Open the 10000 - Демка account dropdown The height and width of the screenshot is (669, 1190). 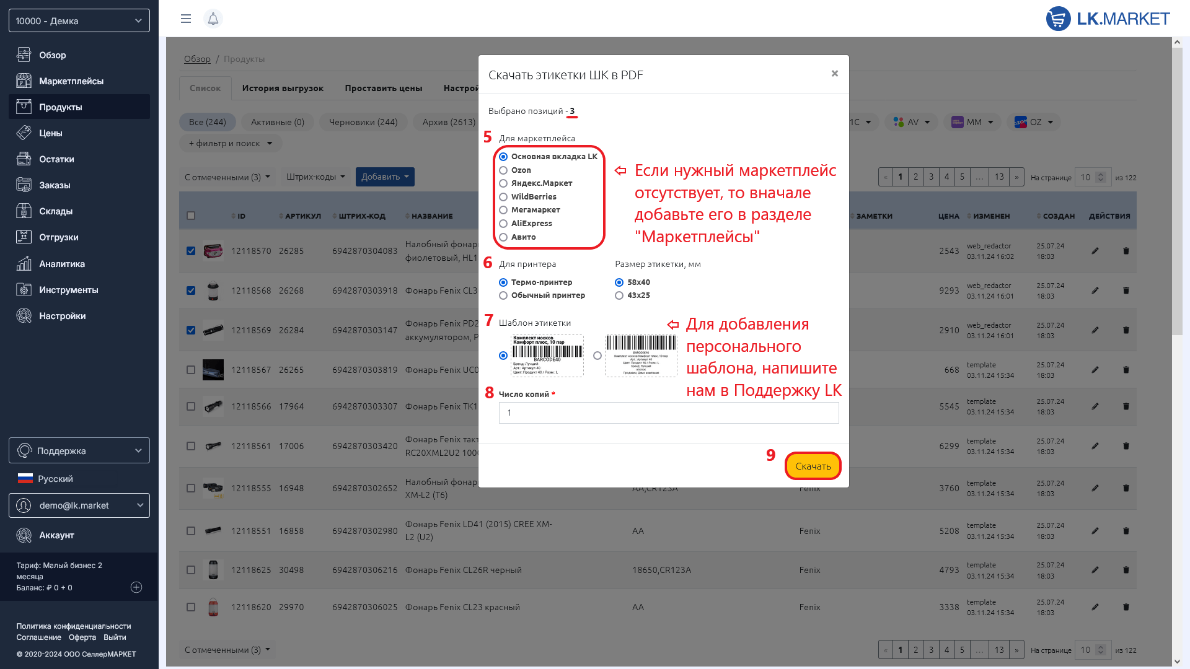coord(79,20)
